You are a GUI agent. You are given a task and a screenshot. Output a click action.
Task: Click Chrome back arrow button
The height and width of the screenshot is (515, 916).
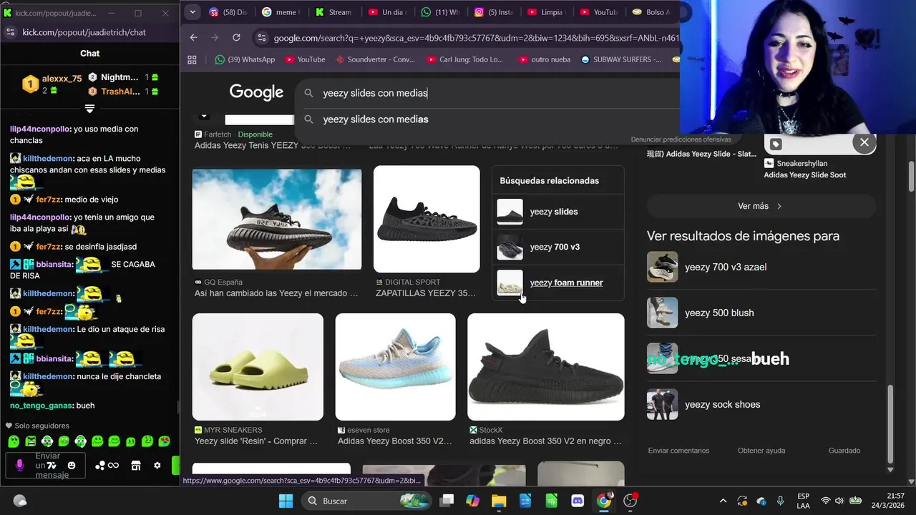[x=193, y=37]
